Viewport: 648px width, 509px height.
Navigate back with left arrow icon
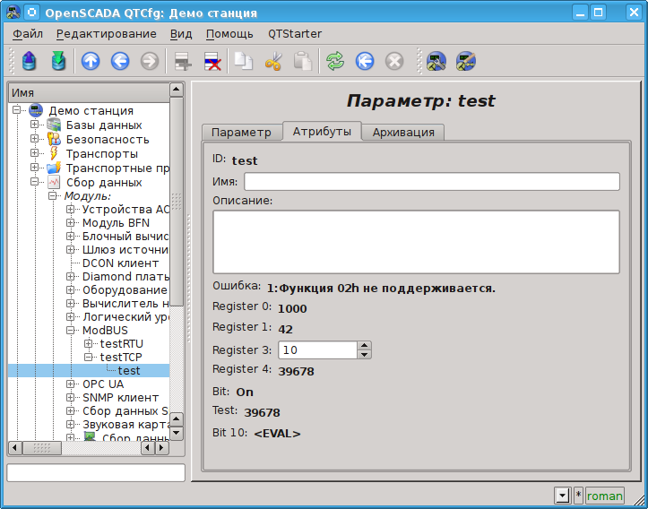click(120, 61)
